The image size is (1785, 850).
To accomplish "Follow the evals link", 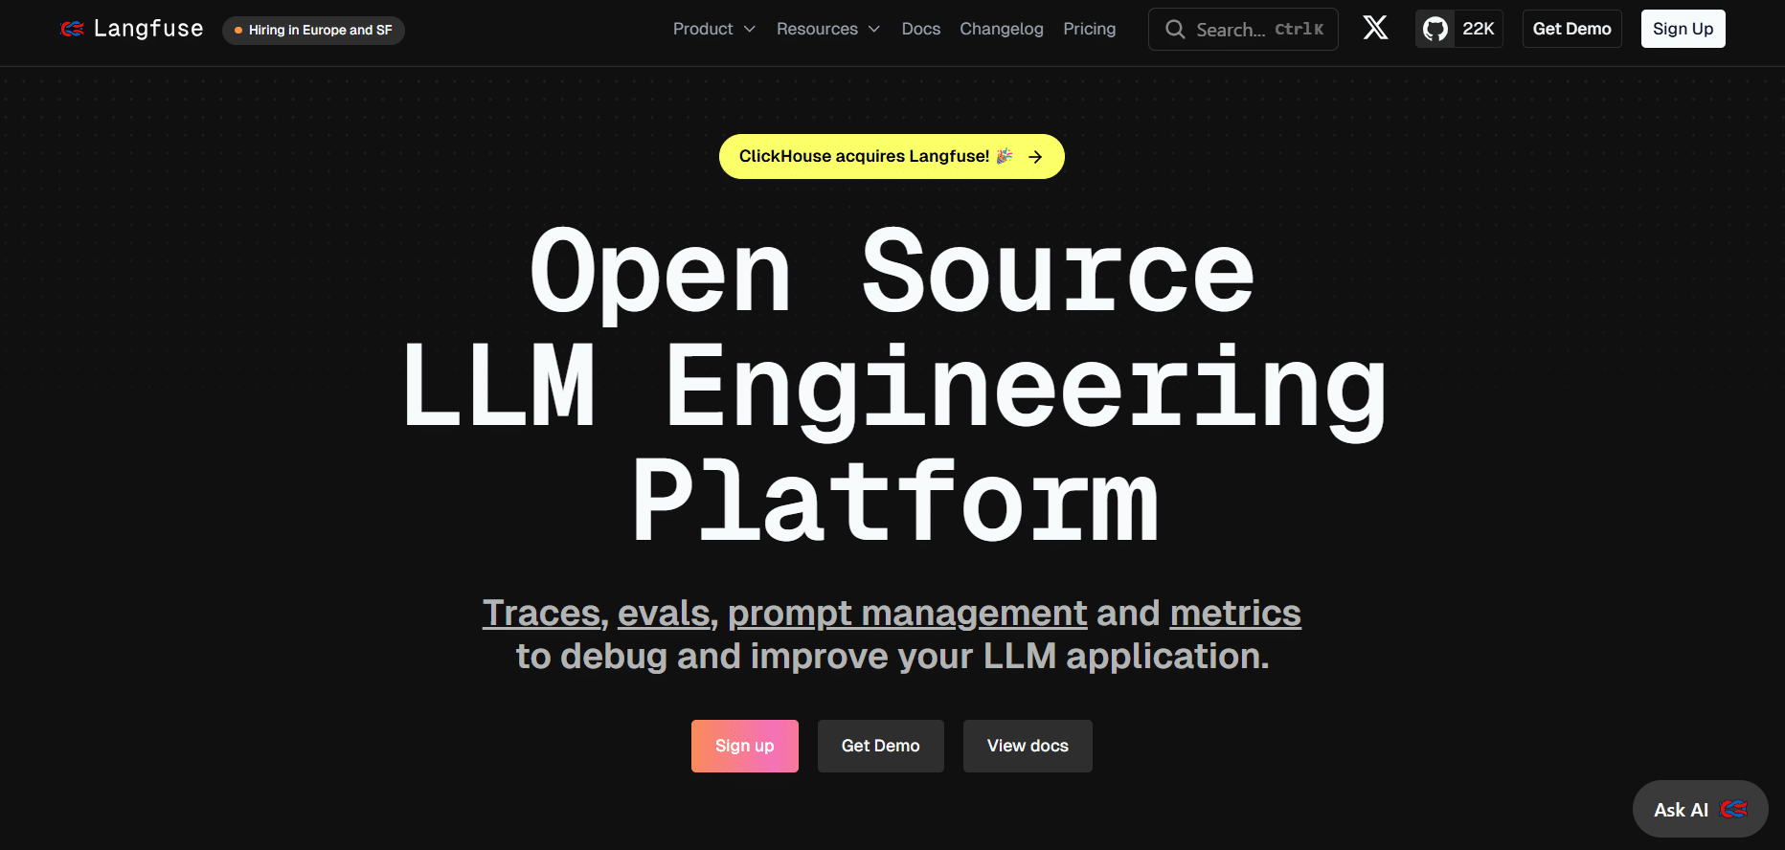I will [x=664, y=613].
